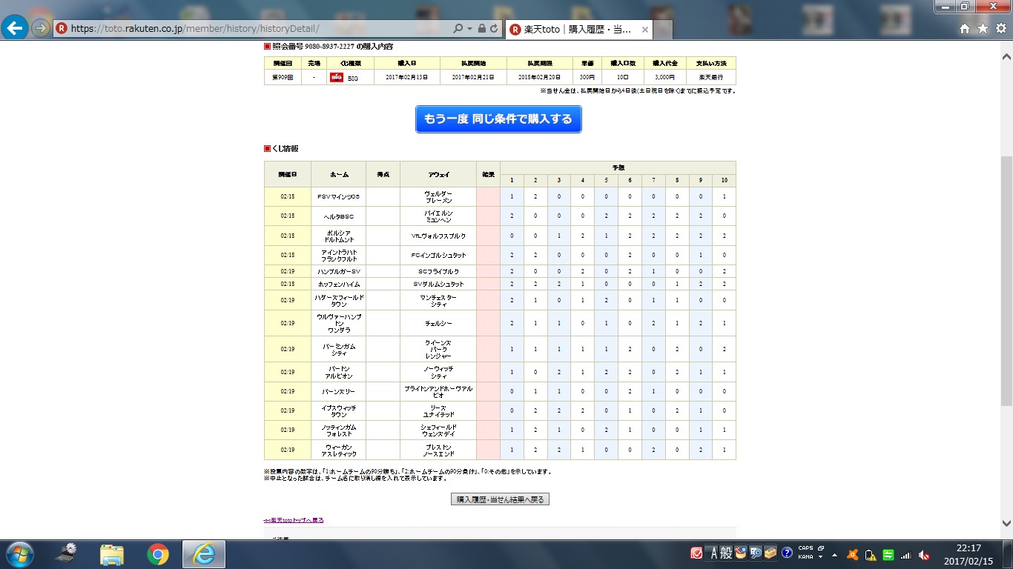The height and width of the screenshot is (569, 1013).
Task: Click the green transfer arrows tray icon
Action: point(887,554)
